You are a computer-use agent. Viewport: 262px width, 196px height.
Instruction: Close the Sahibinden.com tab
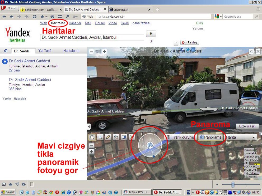pyautogui.click(x=61, y=10)
